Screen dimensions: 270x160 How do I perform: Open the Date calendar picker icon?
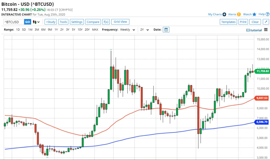[x=166, y=30]
